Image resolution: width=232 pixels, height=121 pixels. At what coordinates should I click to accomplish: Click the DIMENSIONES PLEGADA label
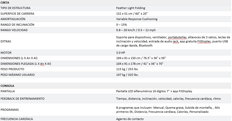click(x=26, y=64)
